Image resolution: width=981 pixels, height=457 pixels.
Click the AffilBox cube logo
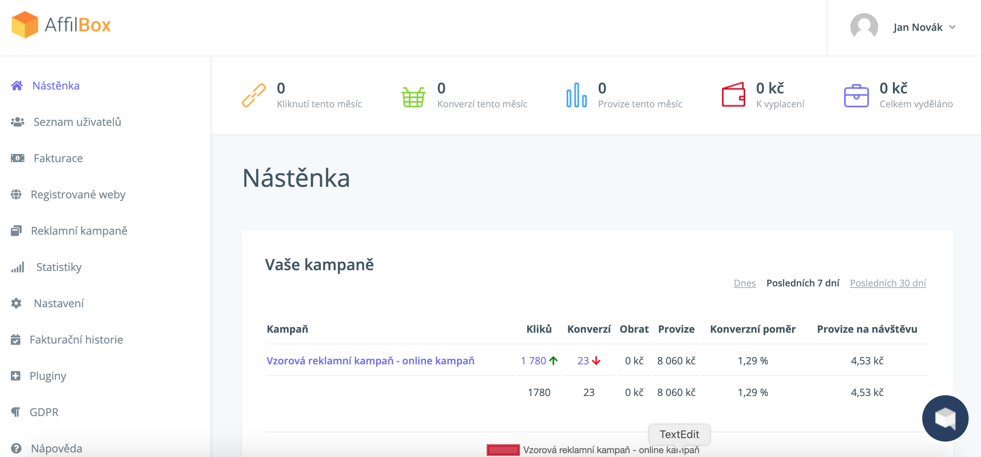(x=25, y=25)
